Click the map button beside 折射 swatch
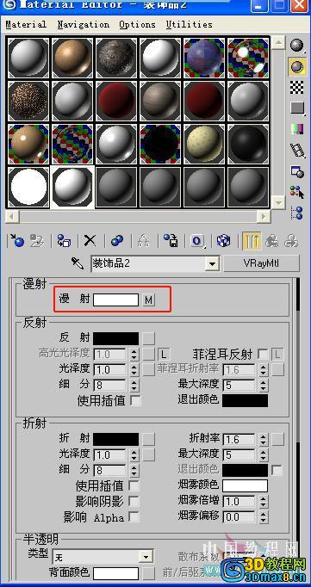 point(149,439)
